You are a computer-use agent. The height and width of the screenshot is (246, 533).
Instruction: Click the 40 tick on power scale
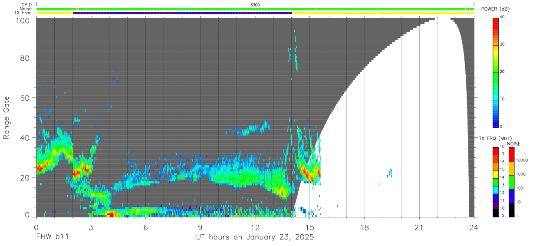click(503, 17)
